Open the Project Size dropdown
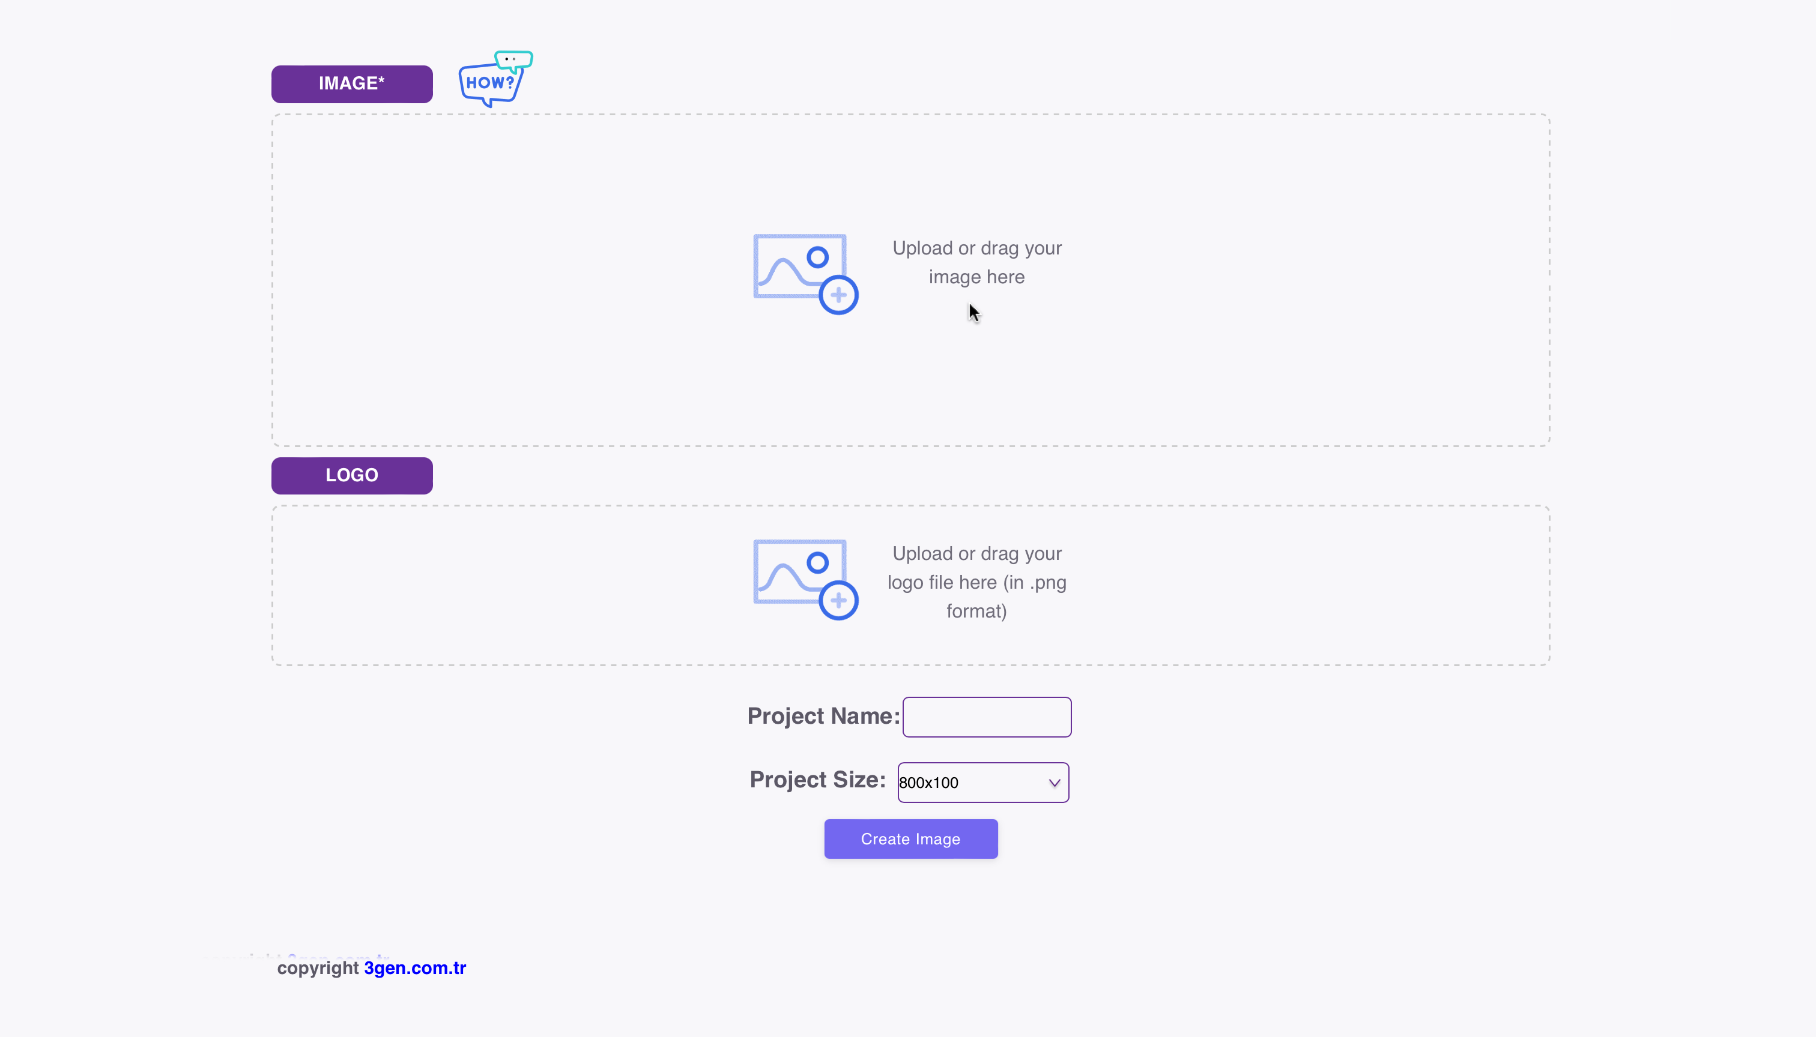This screenshot has width=1816, height=1037. click(x=983, y=782)
